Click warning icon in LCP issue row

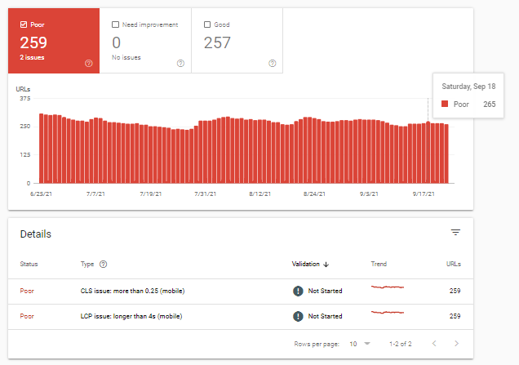click(298, 316)
